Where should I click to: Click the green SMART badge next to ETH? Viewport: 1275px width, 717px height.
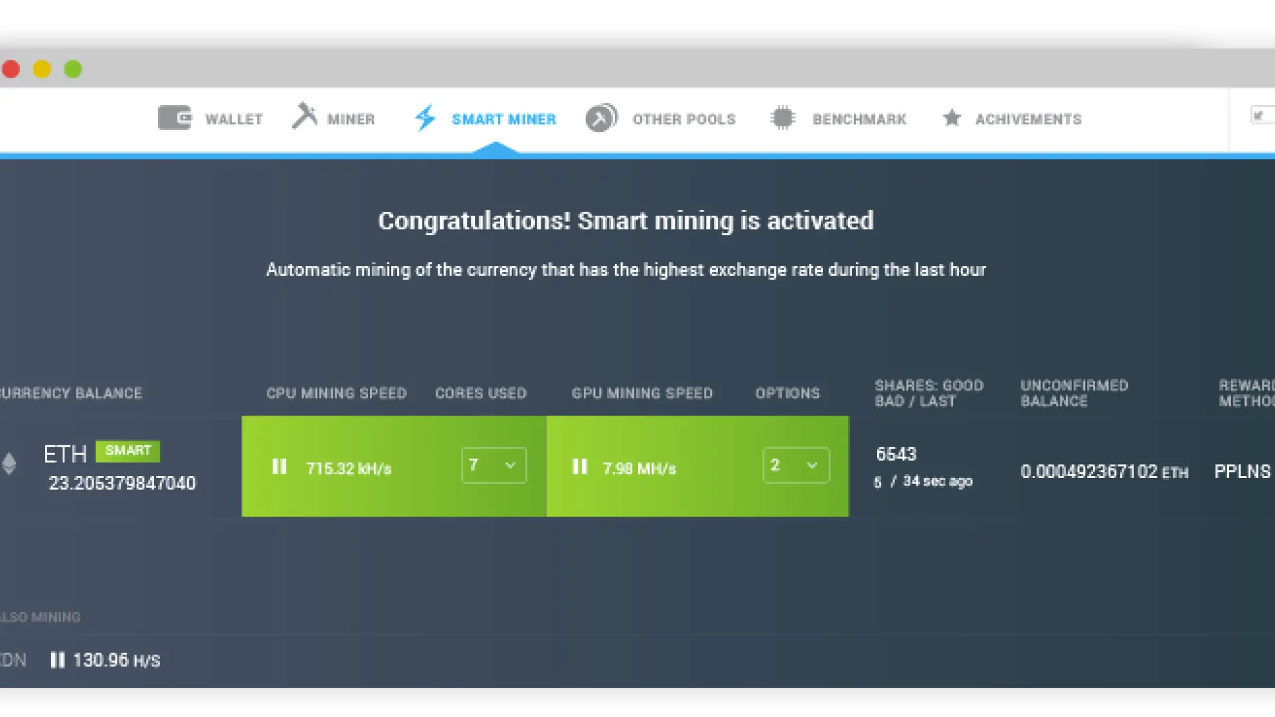(127, 451)
